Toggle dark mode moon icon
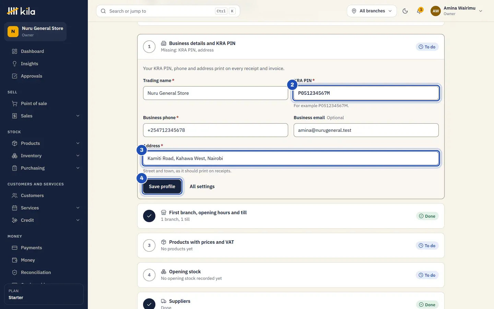Viewport: 494px width, 309px height. 405,11
